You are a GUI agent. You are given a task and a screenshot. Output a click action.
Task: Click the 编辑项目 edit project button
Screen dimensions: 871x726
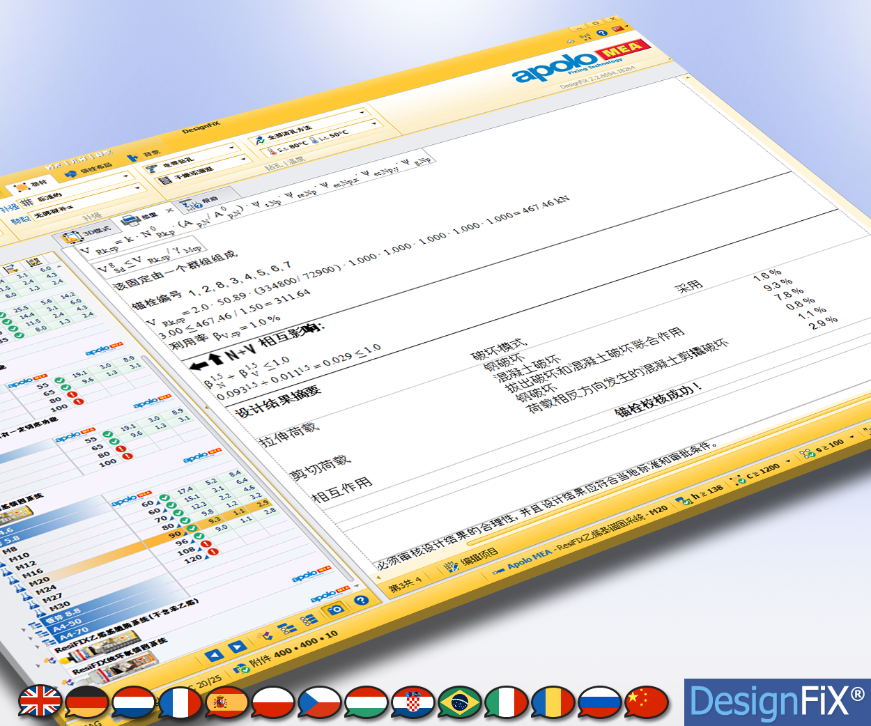(x=472, y=559)
